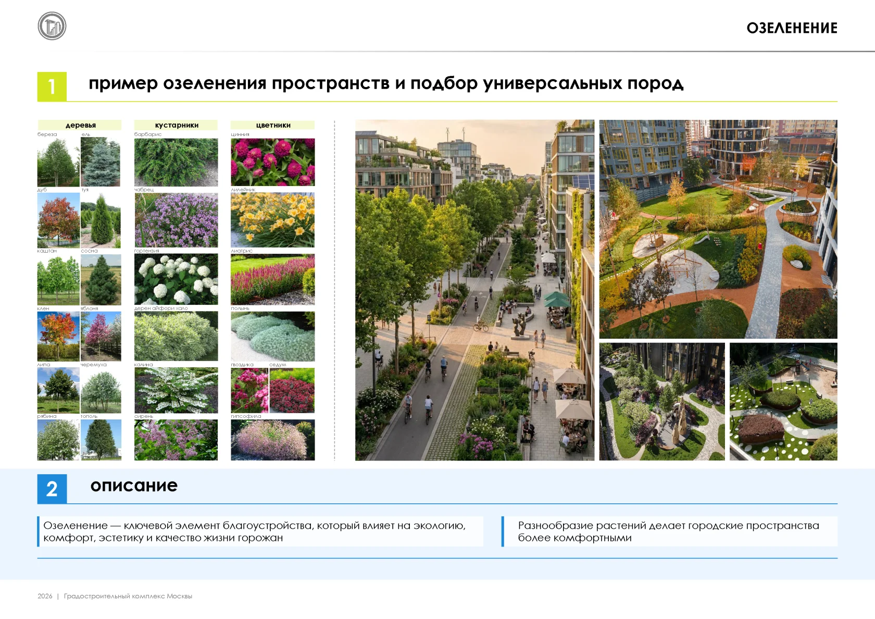
Task: Open the large tree-lined street photo
Action: 474,290
